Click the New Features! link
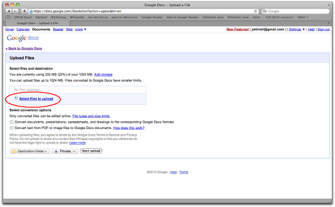The image size is (335, 207). 238,29
